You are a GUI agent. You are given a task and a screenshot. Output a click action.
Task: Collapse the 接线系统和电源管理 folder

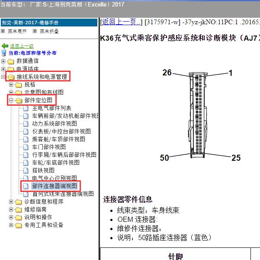[x=3, y=77]
